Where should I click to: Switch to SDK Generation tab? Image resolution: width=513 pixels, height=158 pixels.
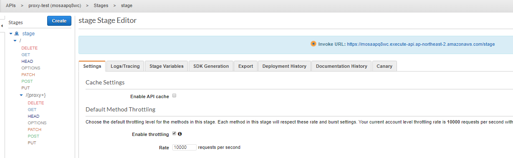coord(211,66)
